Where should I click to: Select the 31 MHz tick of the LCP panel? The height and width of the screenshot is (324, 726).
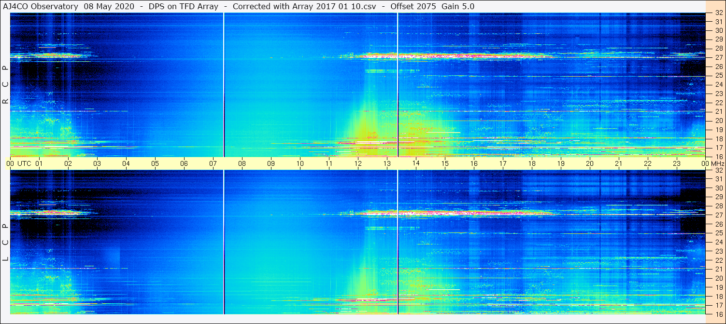pos(718,179)
